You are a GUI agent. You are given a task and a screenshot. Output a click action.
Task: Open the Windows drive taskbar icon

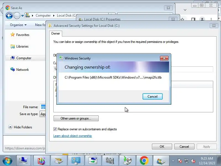tap(161, 160)
